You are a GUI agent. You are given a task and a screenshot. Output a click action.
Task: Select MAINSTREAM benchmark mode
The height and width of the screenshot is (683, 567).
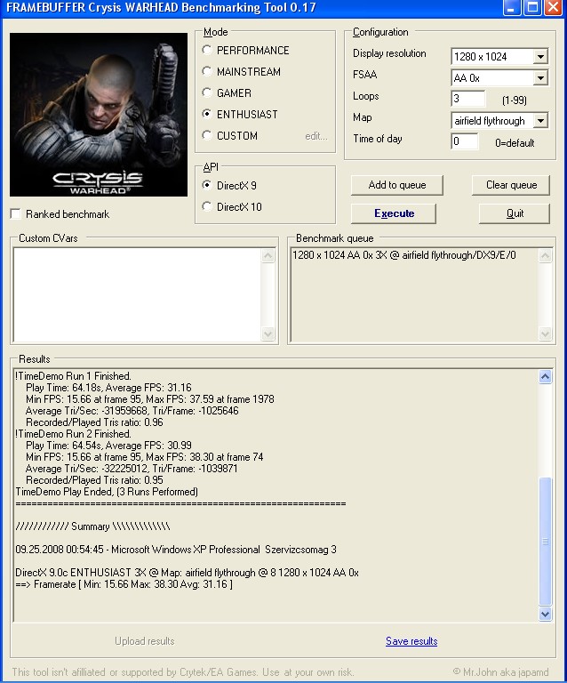[208, 72]
